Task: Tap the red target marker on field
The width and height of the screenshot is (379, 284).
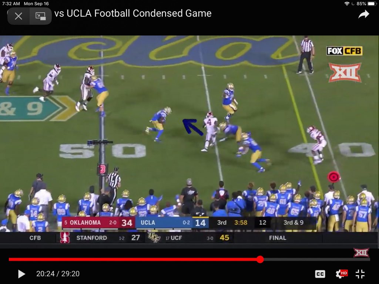Action: [x=333, y=177]
